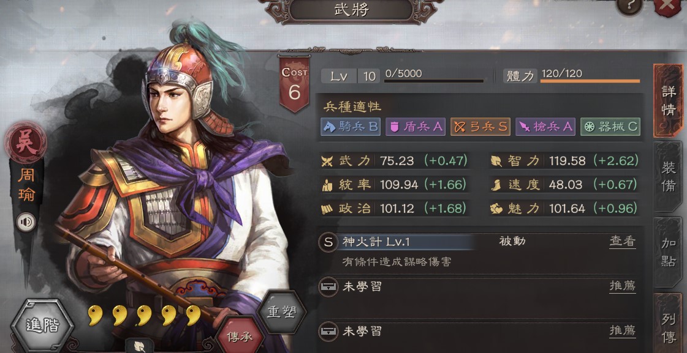
Task: Click the S rank skill icon for 神火計
Action: pos(328,242)
